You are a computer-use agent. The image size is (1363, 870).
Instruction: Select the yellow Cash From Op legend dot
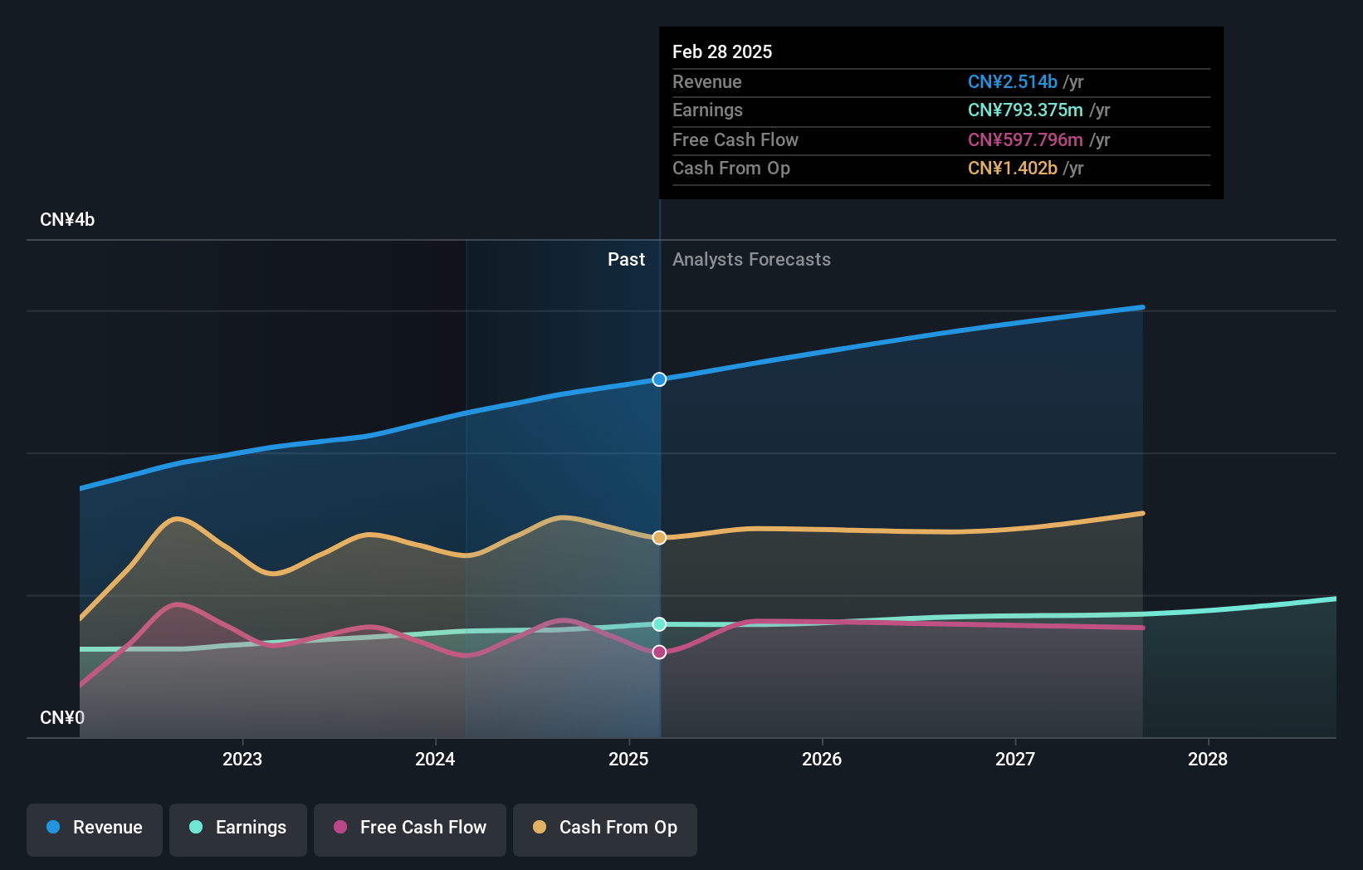(540, 828)
